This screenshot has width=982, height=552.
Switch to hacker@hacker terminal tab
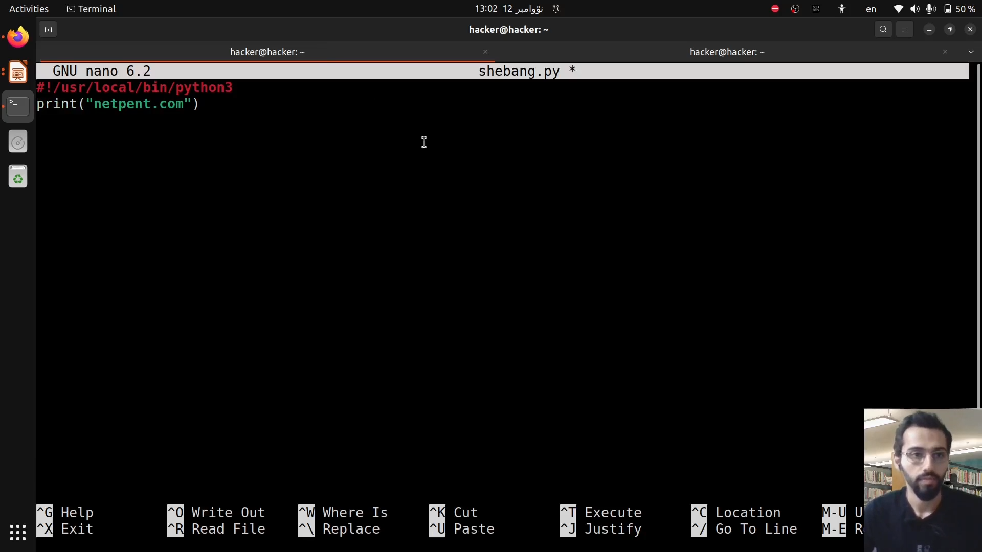click(727, 51)
